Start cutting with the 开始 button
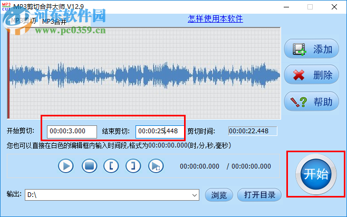This screenshot has height=217, width=347. [316, 174]
